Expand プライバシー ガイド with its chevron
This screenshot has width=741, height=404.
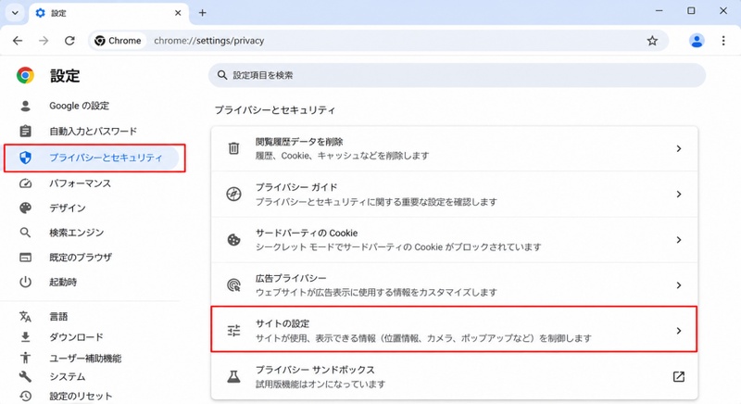click(679, 194)
